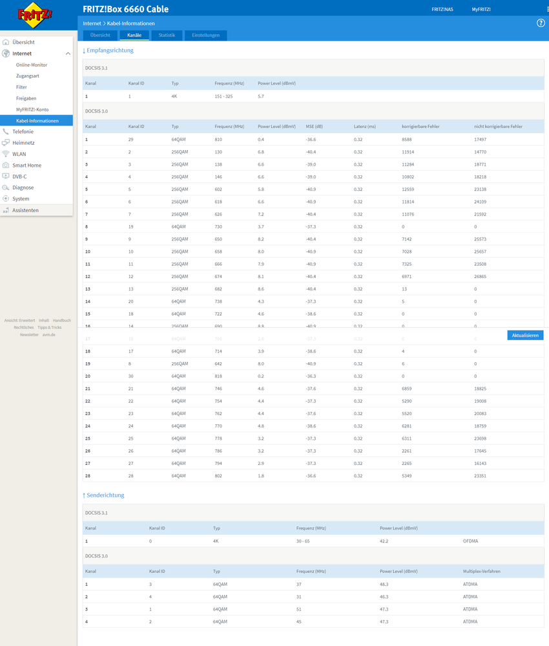Switch to the Einstellungen tab
Screen dimensions: 549x646
click(x=205, y=35)
